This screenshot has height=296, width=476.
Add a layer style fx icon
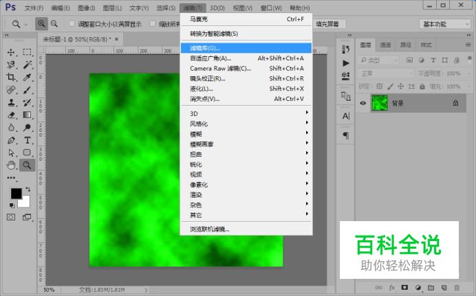(392, 288)
